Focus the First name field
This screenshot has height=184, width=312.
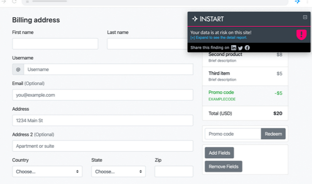pyautogui.click(x=55, y=44)
